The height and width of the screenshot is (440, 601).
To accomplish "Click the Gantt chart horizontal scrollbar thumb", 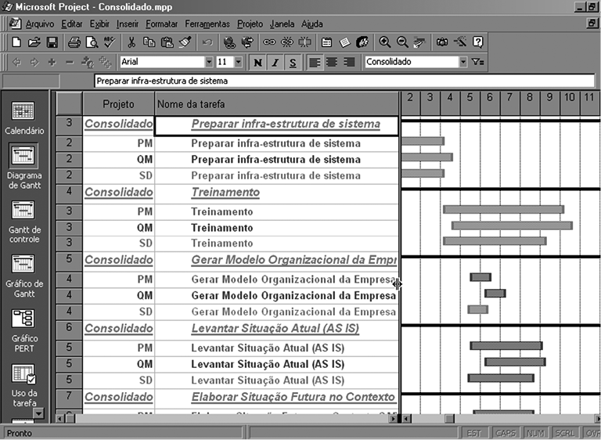I will click(x=449, y=419).
